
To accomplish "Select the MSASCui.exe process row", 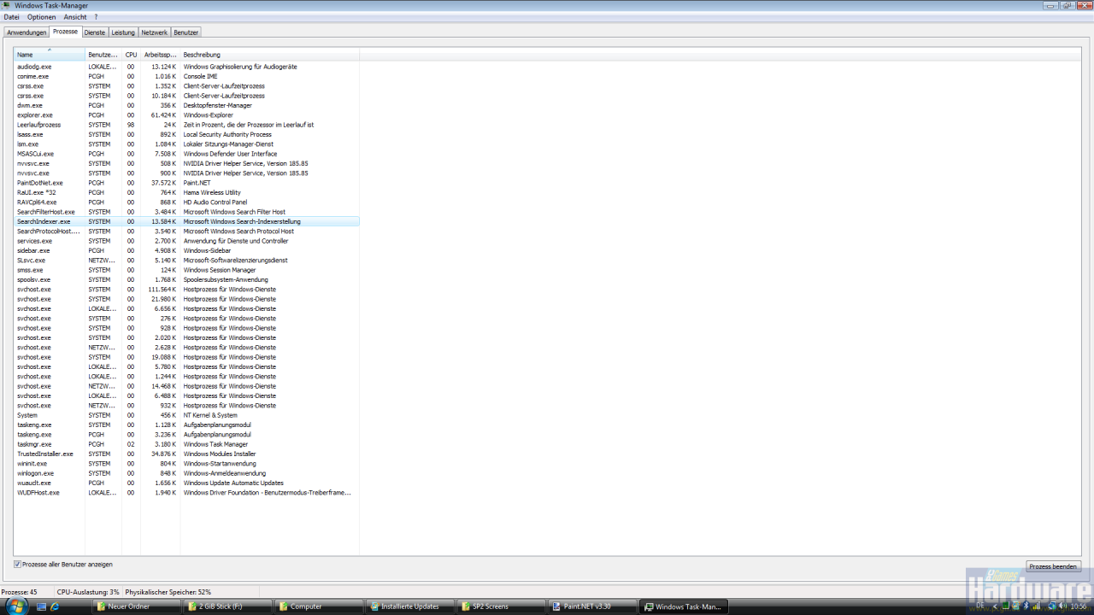I will (186, 154).
